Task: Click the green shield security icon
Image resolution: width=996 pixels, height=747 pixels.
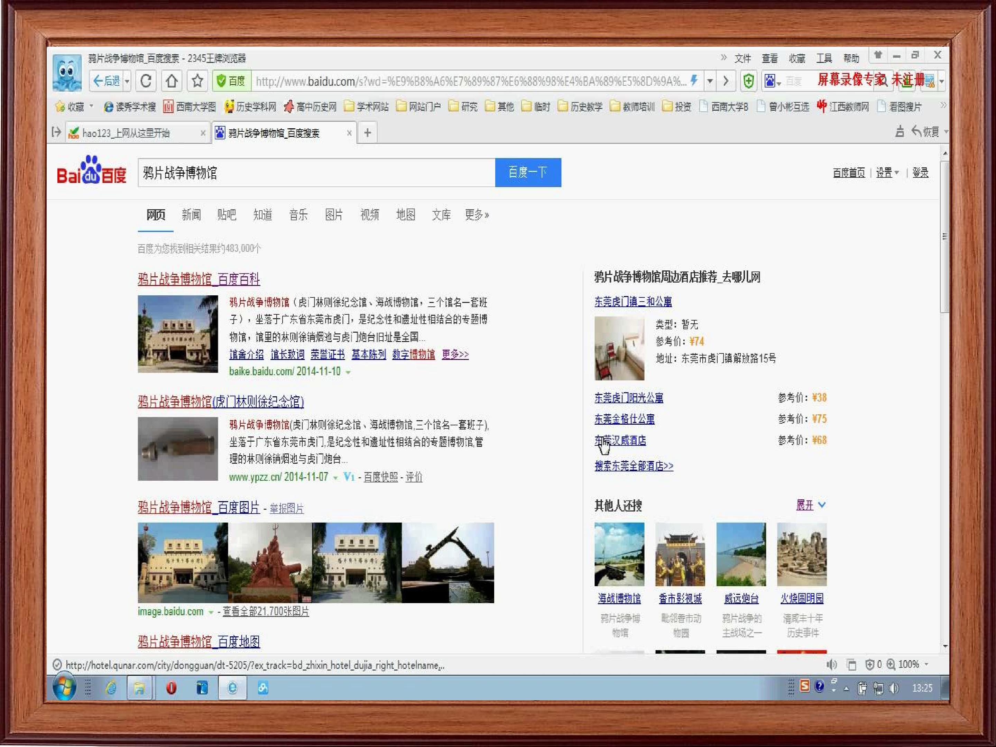Action: pyautogui.click(x=748, y=81)
